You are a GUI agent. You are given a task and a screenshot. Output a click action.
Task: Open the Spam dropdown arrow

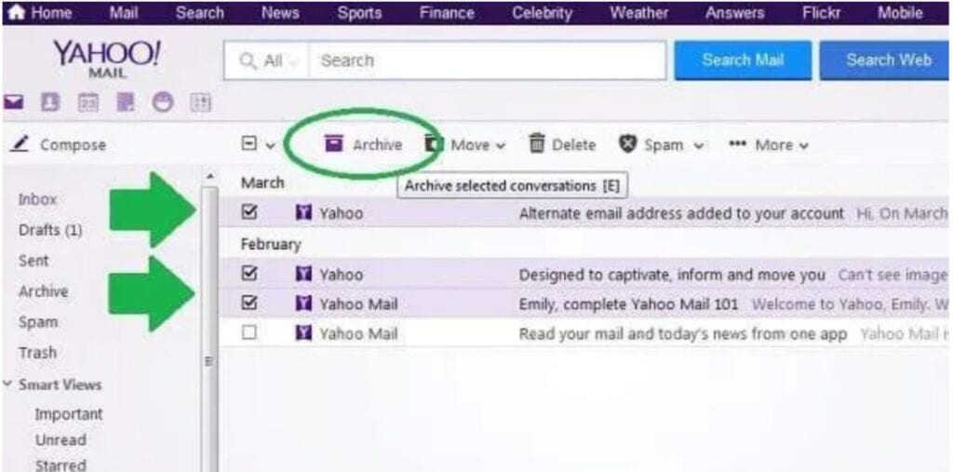point(698,146)
